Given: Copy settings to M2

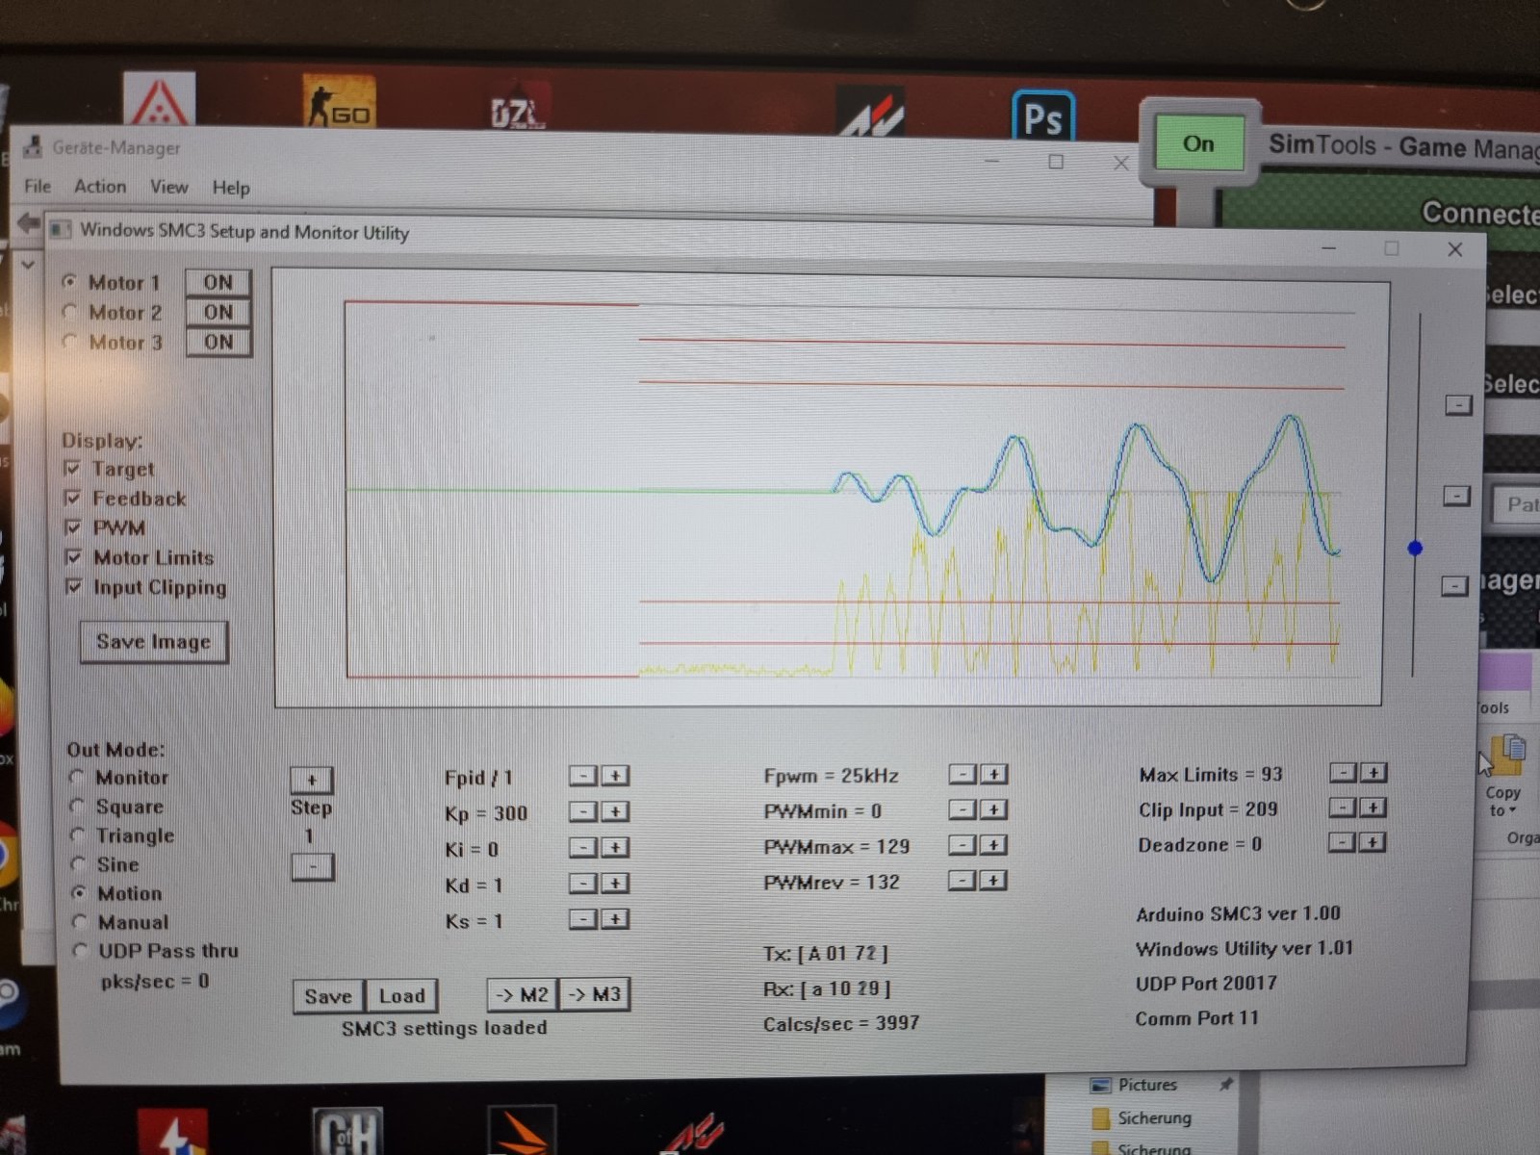Looking at the screenshot, I should [524, 994].
